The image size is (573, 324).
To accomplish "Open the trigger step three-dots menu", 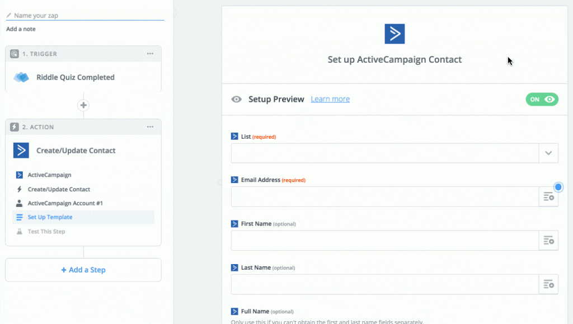I will (150, 54).
